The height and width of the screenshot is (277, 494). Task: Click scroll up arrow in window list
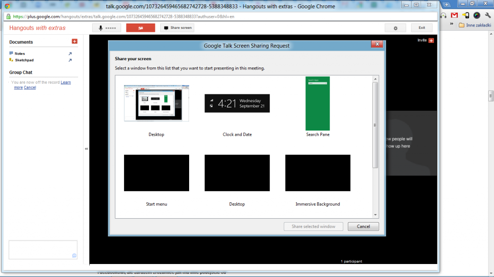375,79
